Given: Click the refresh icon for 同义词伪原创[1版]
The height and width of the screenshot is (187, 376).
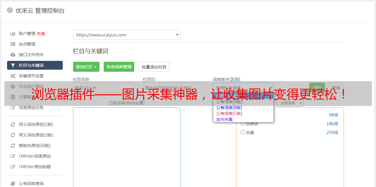Looking at the screenshot, I should click(13, 124).
